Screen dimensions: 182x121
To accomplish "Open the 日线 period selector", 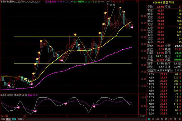I will 143,116.
